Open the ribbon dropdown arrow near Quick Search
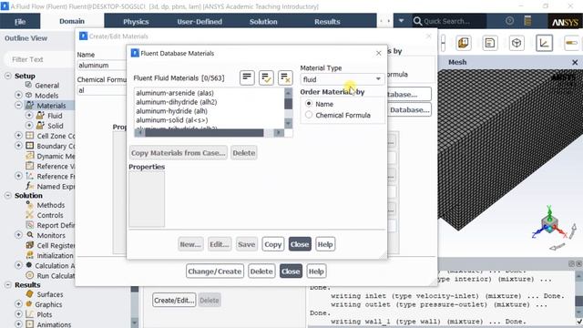Image resolution: width=583 pixels, height=328 pixels. coord(401,21)
